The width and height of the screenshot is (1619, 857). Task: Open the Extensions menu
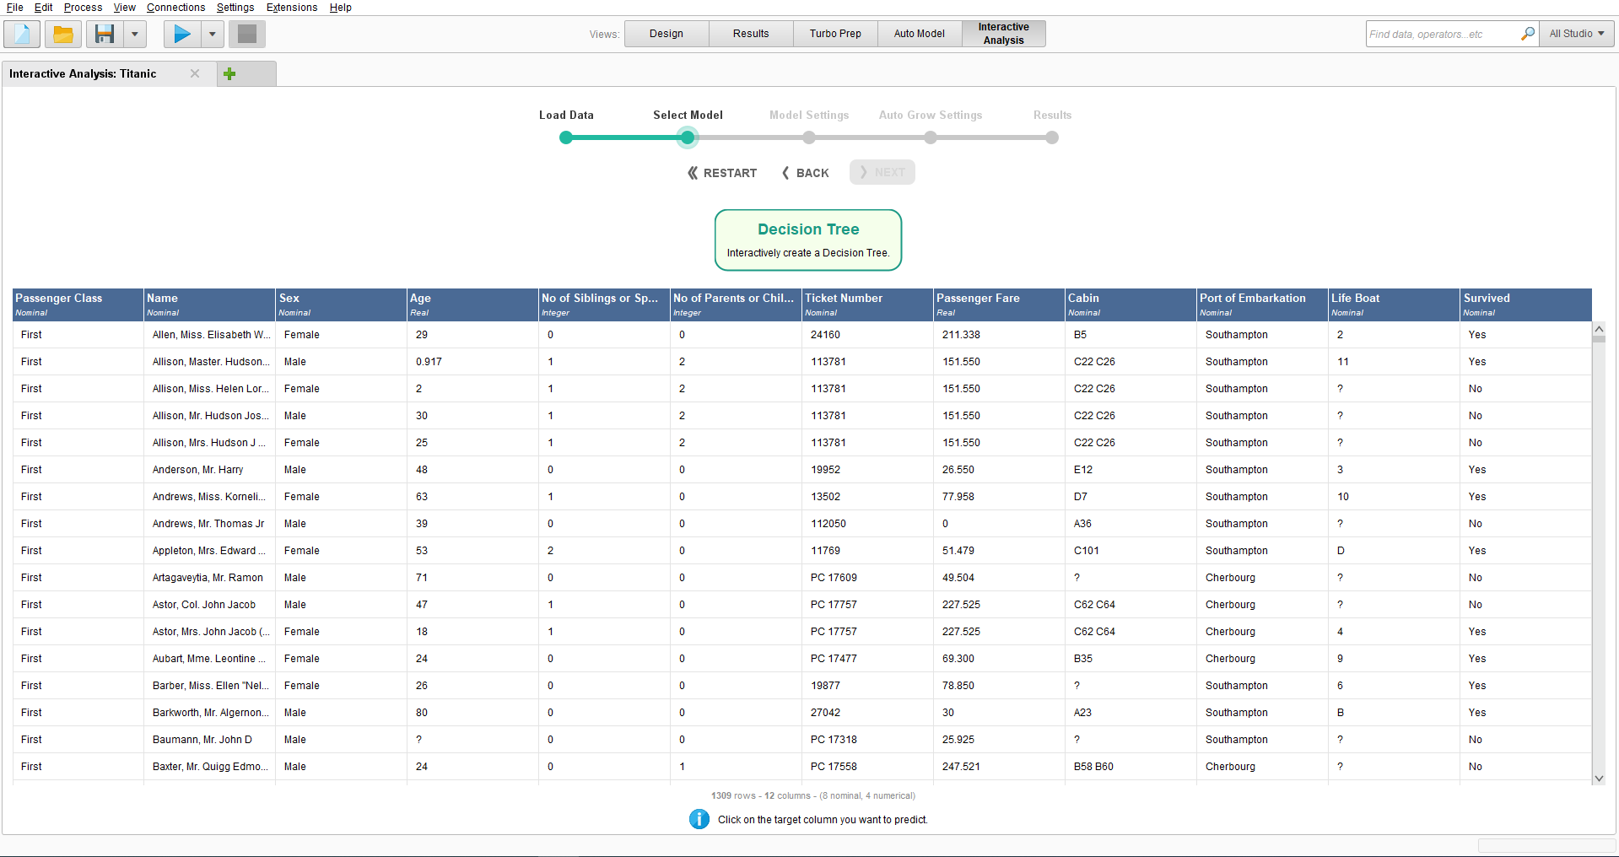point(291,8)
